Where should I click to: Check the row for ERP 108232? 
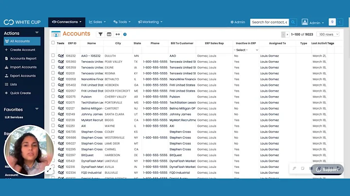[53, 55]
